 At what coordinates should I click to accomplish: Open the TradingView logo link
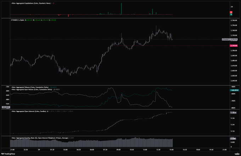click(x=8, y=154)
